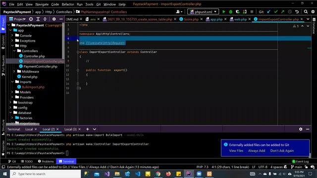Open the Git menu

pos(99,4)
